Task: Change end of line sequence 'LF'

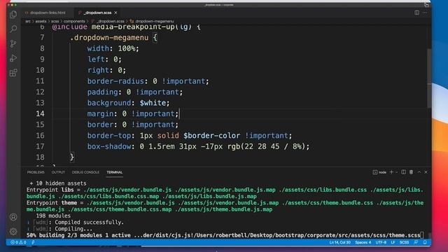Action: coord(393,242)
